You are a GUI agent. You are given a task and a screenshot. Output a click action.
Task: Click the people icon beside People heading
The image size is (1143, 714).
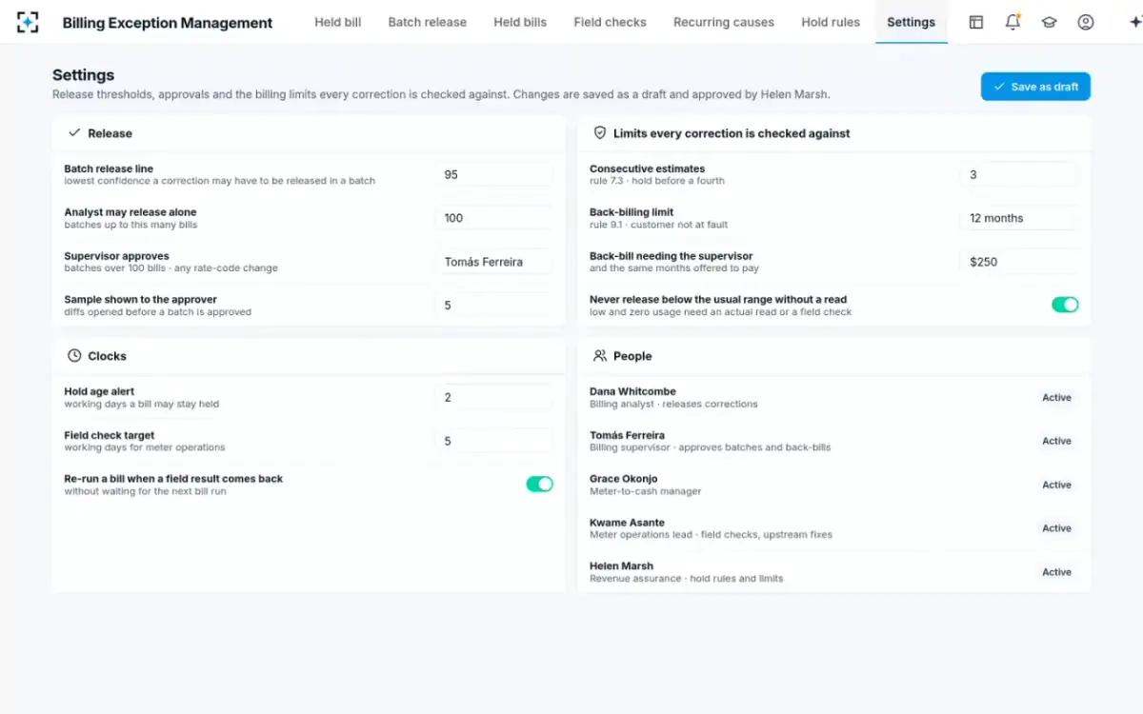(x=600, y=356)
